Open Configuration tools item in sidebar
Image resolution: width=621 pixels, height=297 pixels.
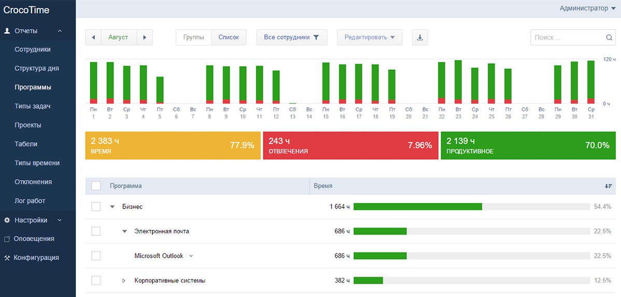point(36,258)
